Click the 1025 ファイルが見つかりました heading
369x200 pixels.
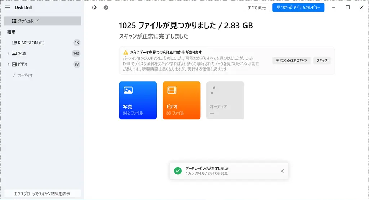point(186,26)
